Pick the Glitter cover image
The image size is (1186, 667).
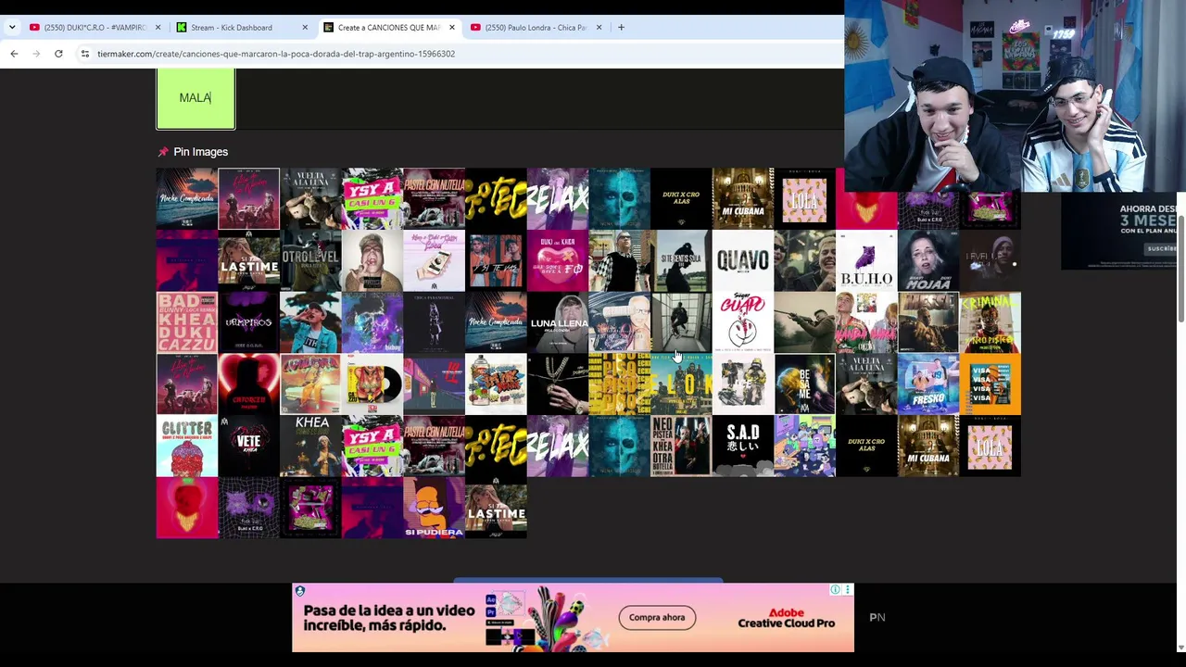point(187,446)
